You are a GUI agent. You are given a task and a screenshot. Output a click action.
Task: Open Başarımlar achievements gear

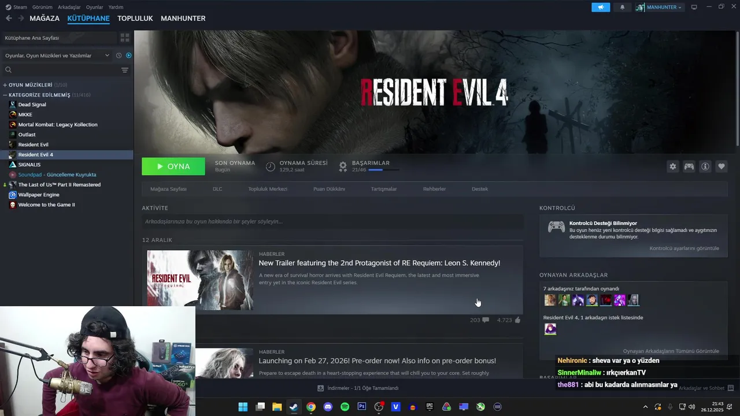[343, 166]
